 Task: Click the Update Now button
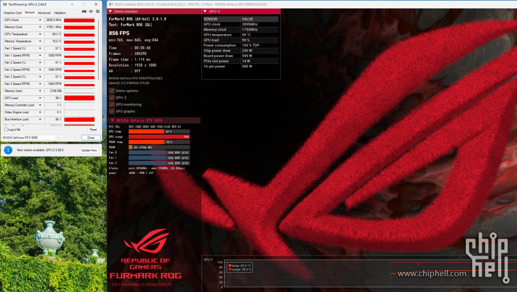(x=89, y=150)
